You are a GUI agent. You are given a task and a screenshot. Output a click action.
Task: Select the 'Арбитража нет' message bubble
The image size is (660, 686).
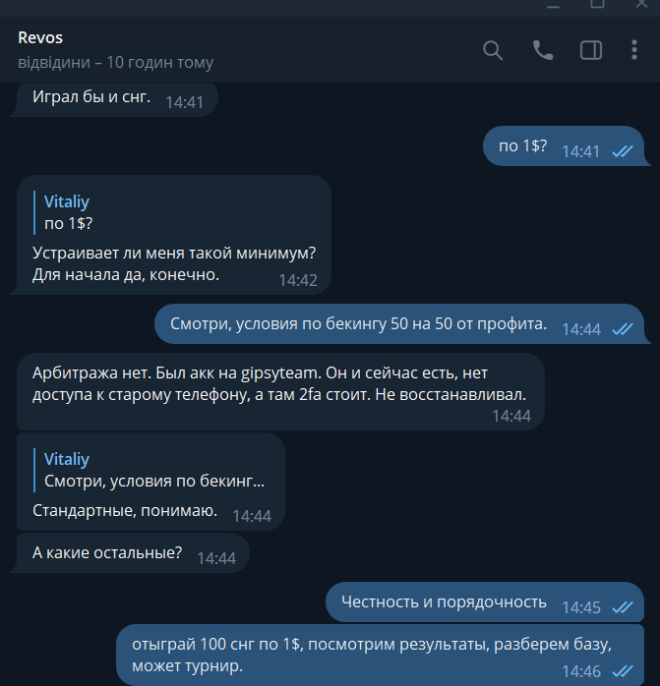280,391
